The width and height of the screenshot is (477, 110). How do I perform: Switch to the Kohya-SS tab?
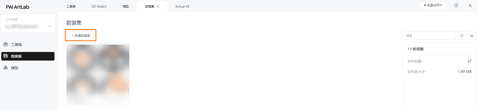[182, 7]
